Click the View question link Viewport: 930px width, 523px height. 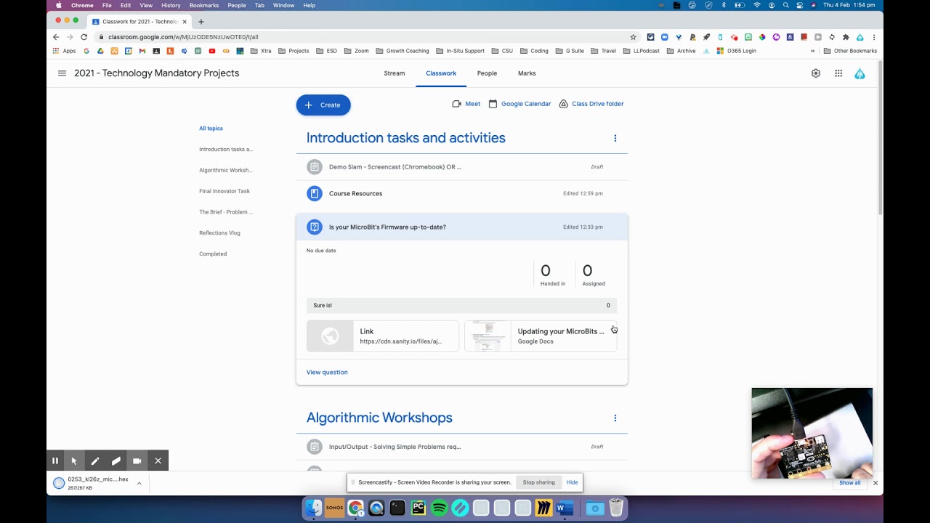[x=327, y=372]
